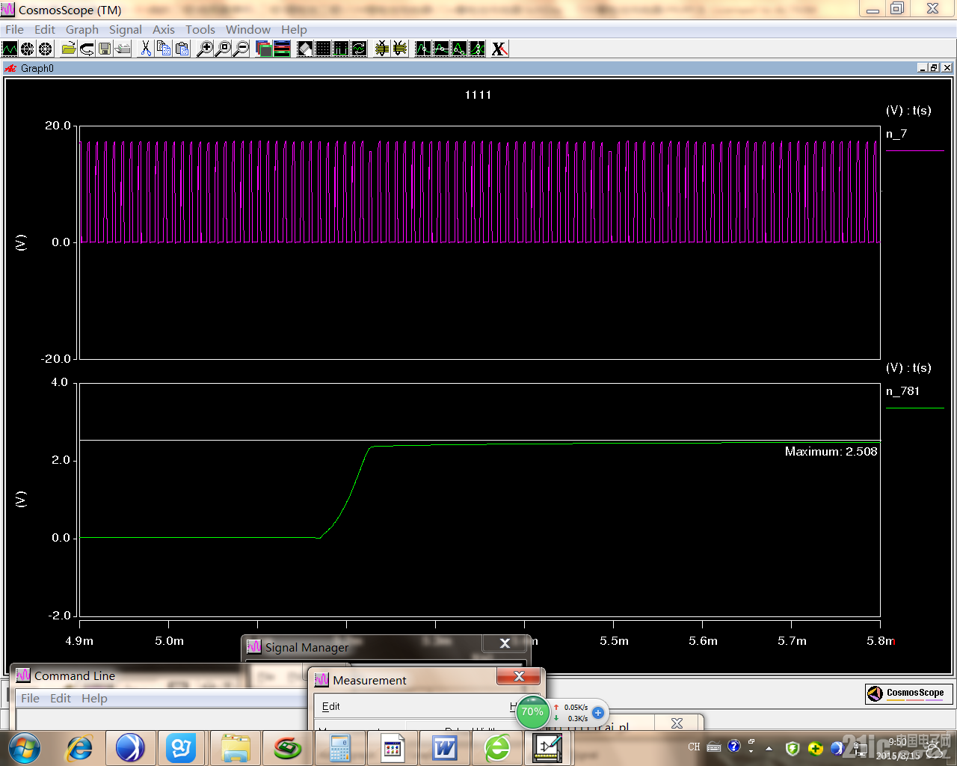The height and width of the screenshot is (766, 957).
Task: Click the paste clipboard icon
Action: coord(182,49)
